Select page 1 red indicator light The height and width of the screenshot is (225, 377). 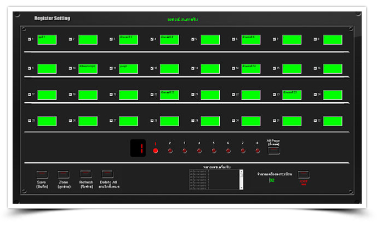tap(155, 151)
